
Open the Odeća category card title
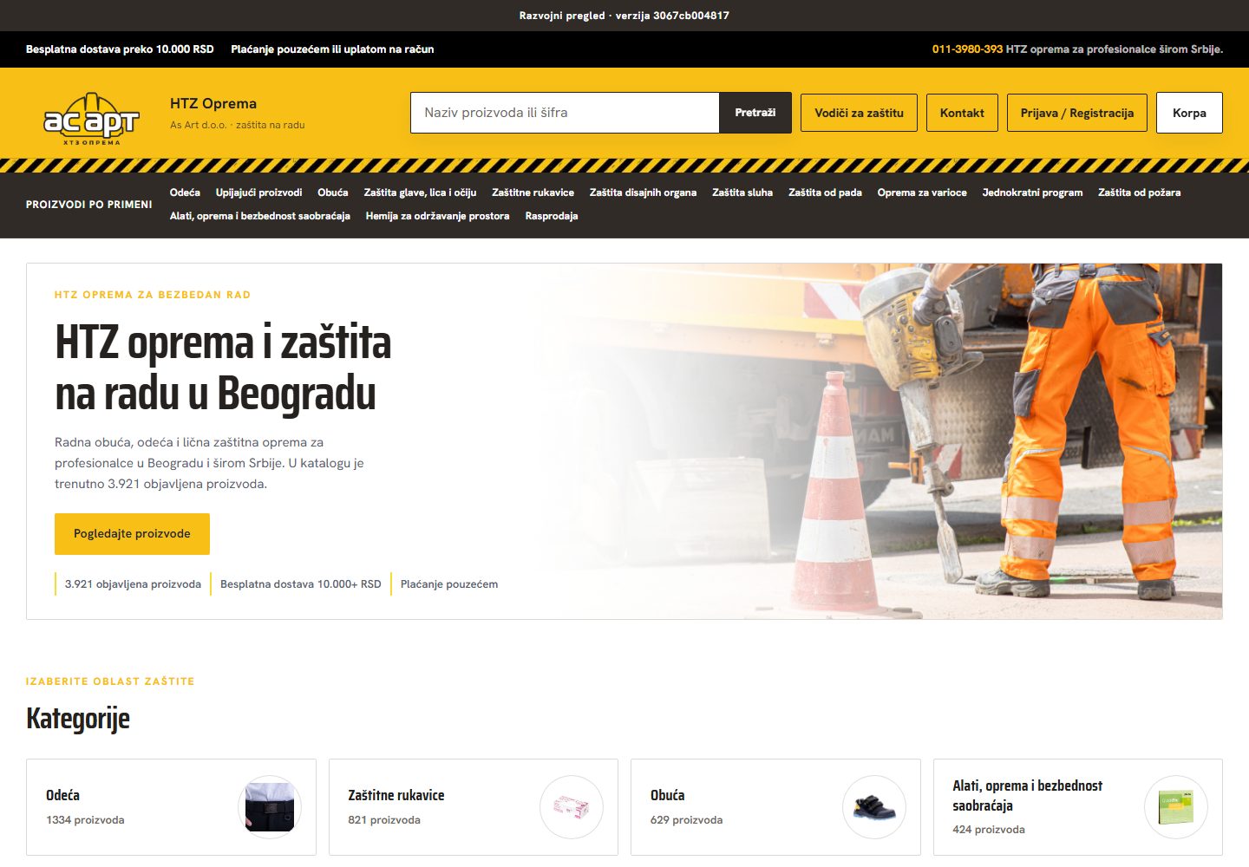[62, 795]
